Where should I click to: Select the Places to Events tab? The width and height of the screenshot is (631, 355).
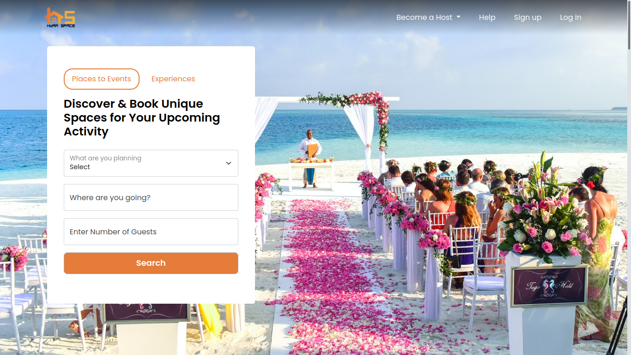(x=102, y=79)
